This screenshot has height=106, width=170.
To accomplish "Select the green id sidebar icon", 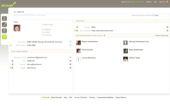I will [4, 37].
